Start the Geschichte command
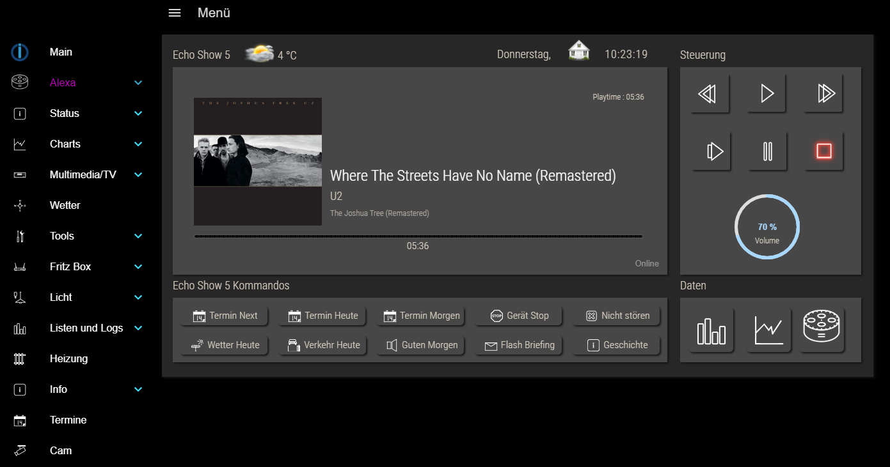The height and width of the screenshot is (467, 890). pyautogui.click(x=617, y=345)
